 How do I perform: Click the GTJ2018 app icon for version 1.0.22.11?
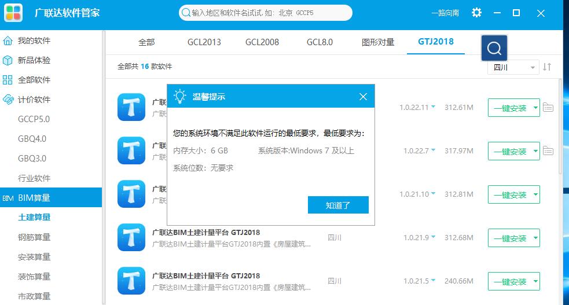(131, 107)
